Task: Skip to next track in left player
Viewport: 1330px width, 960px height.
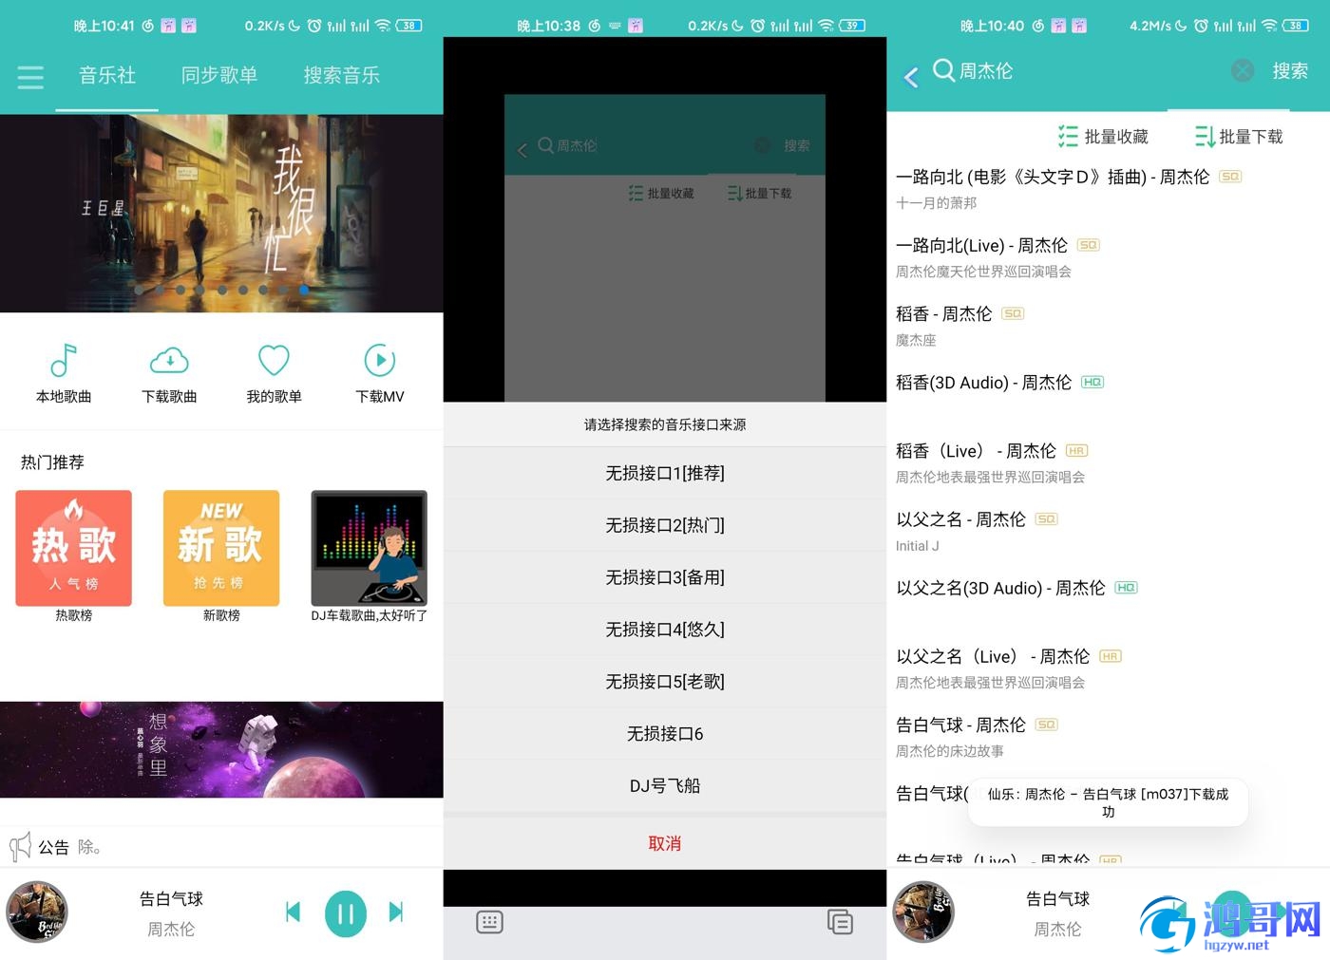Action: [397, 913]
